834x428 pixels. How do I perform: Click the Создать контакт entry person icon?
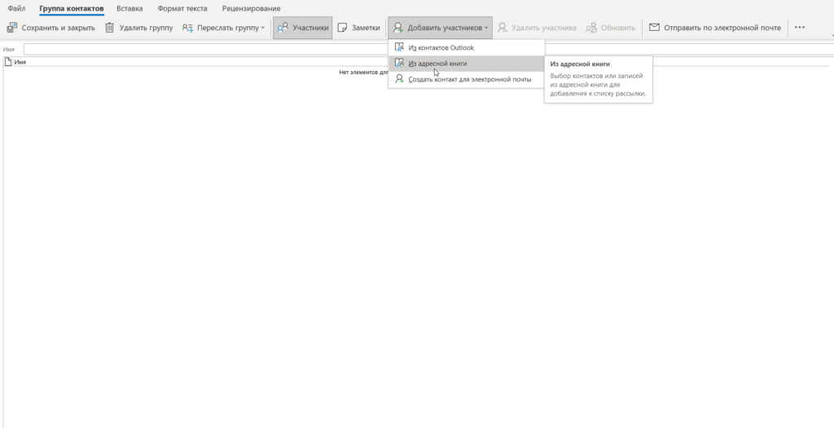(x=399, y=79)
